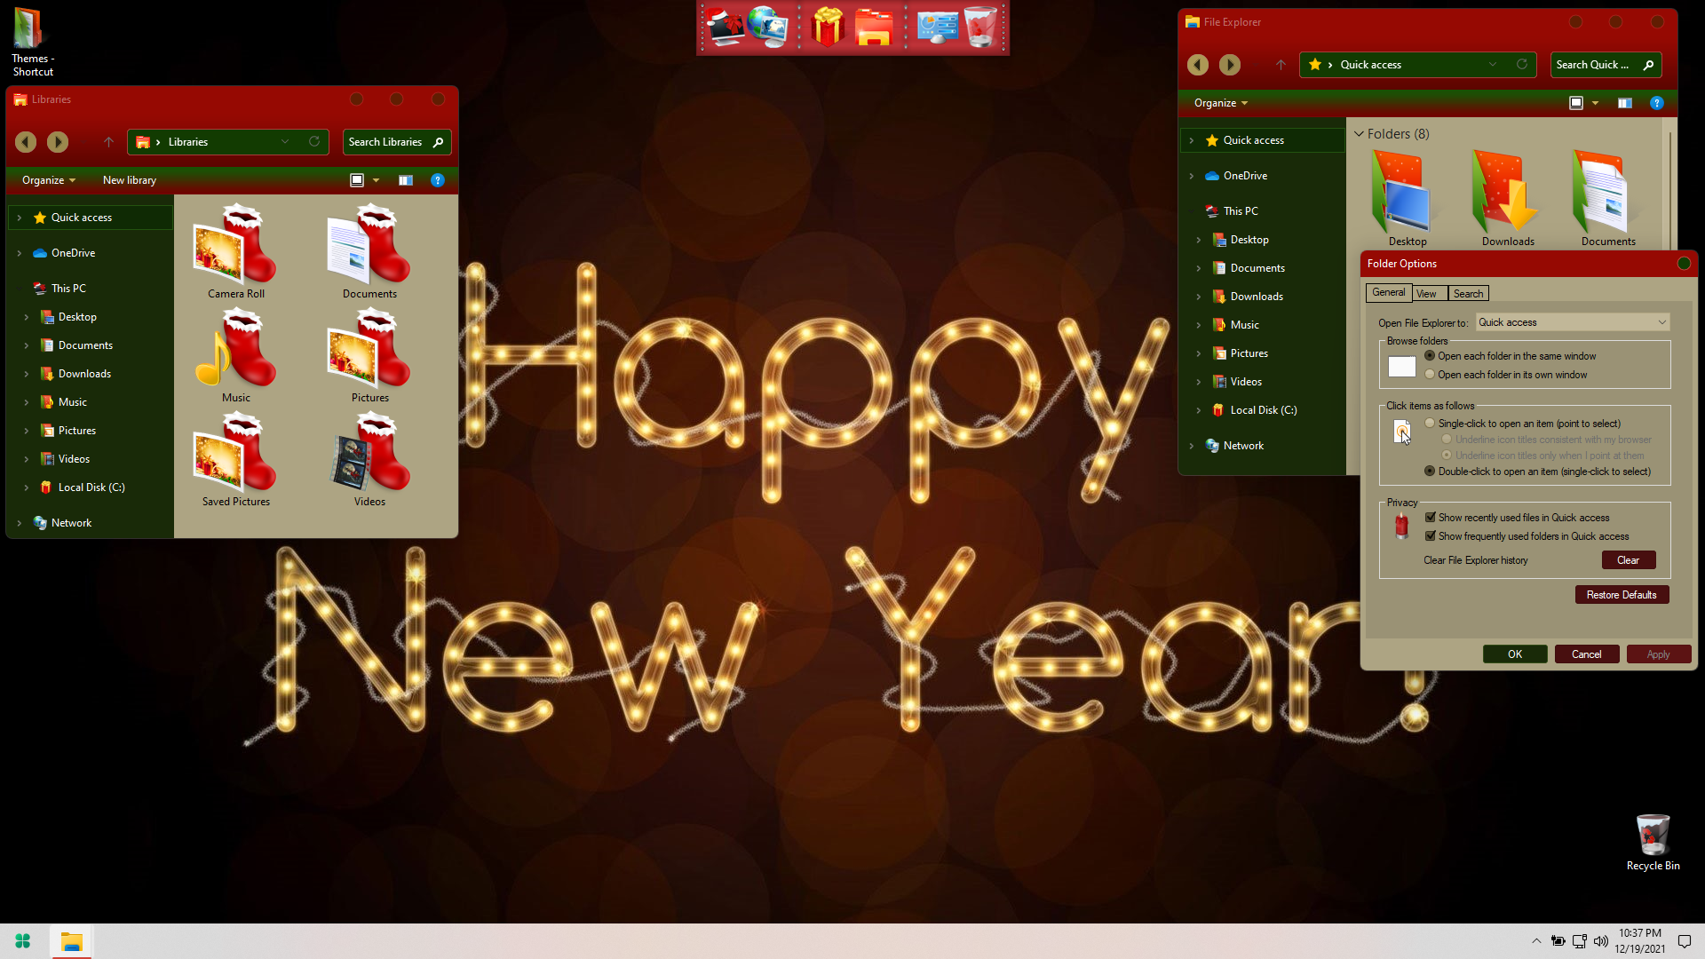Collapse the Folders (8) group
1705x959 pixels.
pyautogui.click(x=1359, y=134)
